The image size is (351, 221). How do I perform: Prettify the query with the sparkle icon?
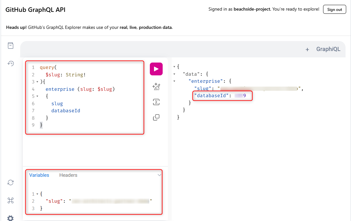[x=156, y=87]
